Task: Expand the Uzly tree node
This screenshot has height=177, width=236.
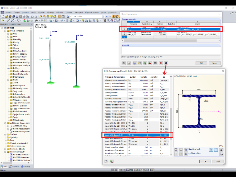Action: (8, 34)
